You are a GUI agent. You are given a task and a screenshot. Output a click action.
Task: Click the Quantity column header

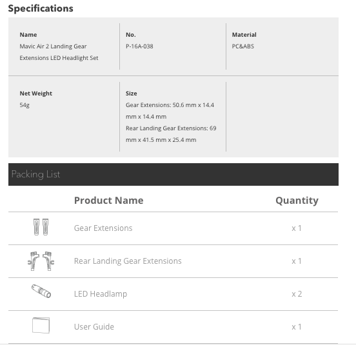click(297, 201)
